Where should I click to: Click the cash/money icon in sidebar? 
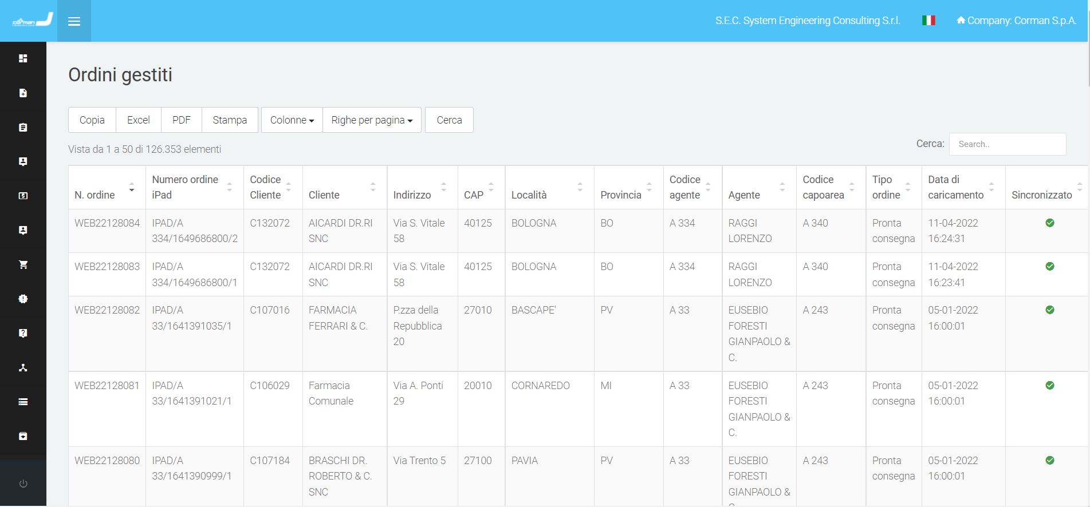pos(23,196)
